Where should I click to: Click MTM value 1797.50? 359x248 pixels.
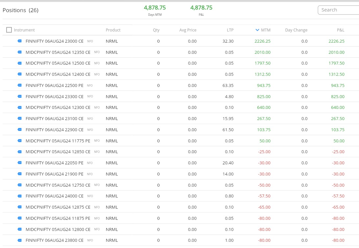(262, 63)
